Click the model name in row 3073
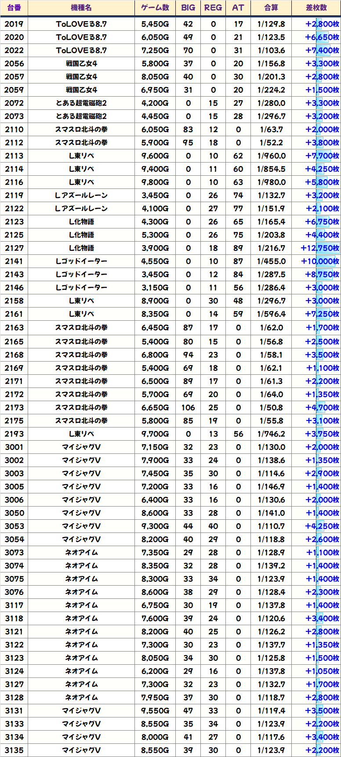 pyautogui.click(x=81, y=553)
